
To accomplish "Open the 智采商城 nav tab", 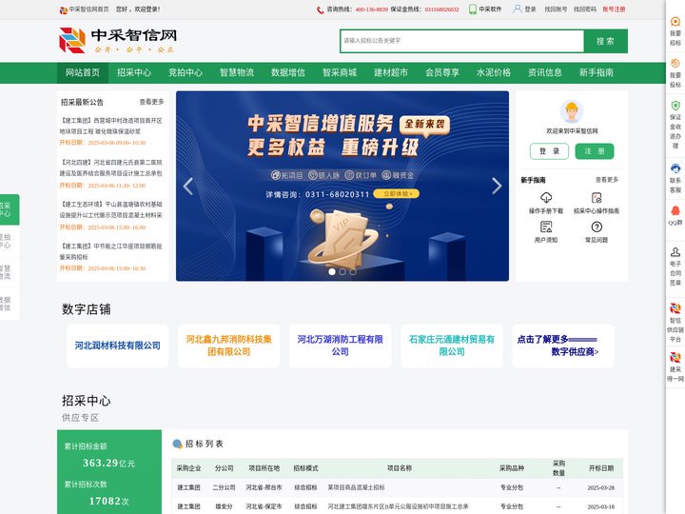I will [x=340, y=72].
